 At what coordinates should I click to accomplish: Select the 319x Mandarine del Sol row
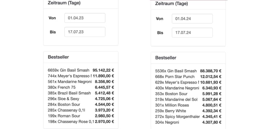pyautogui.click(x=188, y=99)
